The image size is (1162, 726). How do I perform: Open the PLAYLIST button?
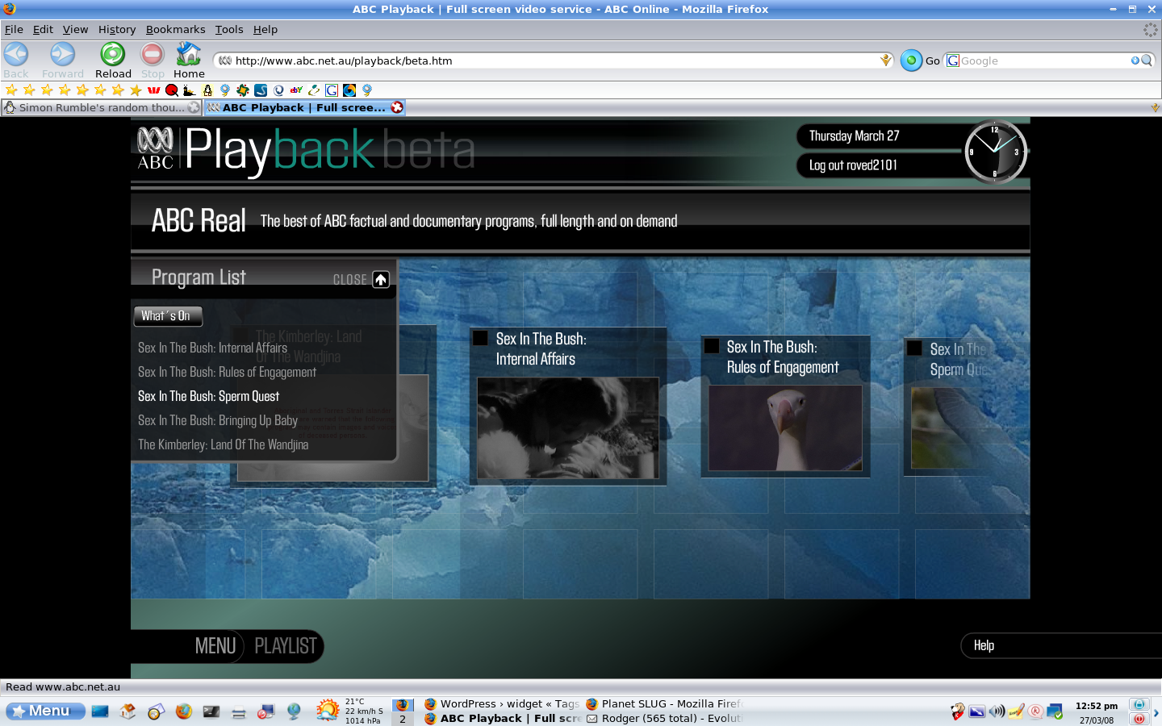click(x=286, y=646)
